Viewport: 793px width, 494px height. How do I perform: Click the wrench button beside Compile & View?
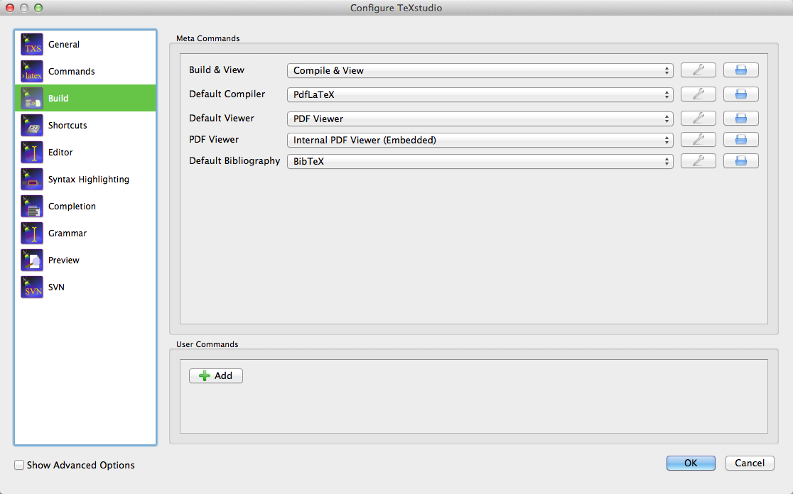698,70
